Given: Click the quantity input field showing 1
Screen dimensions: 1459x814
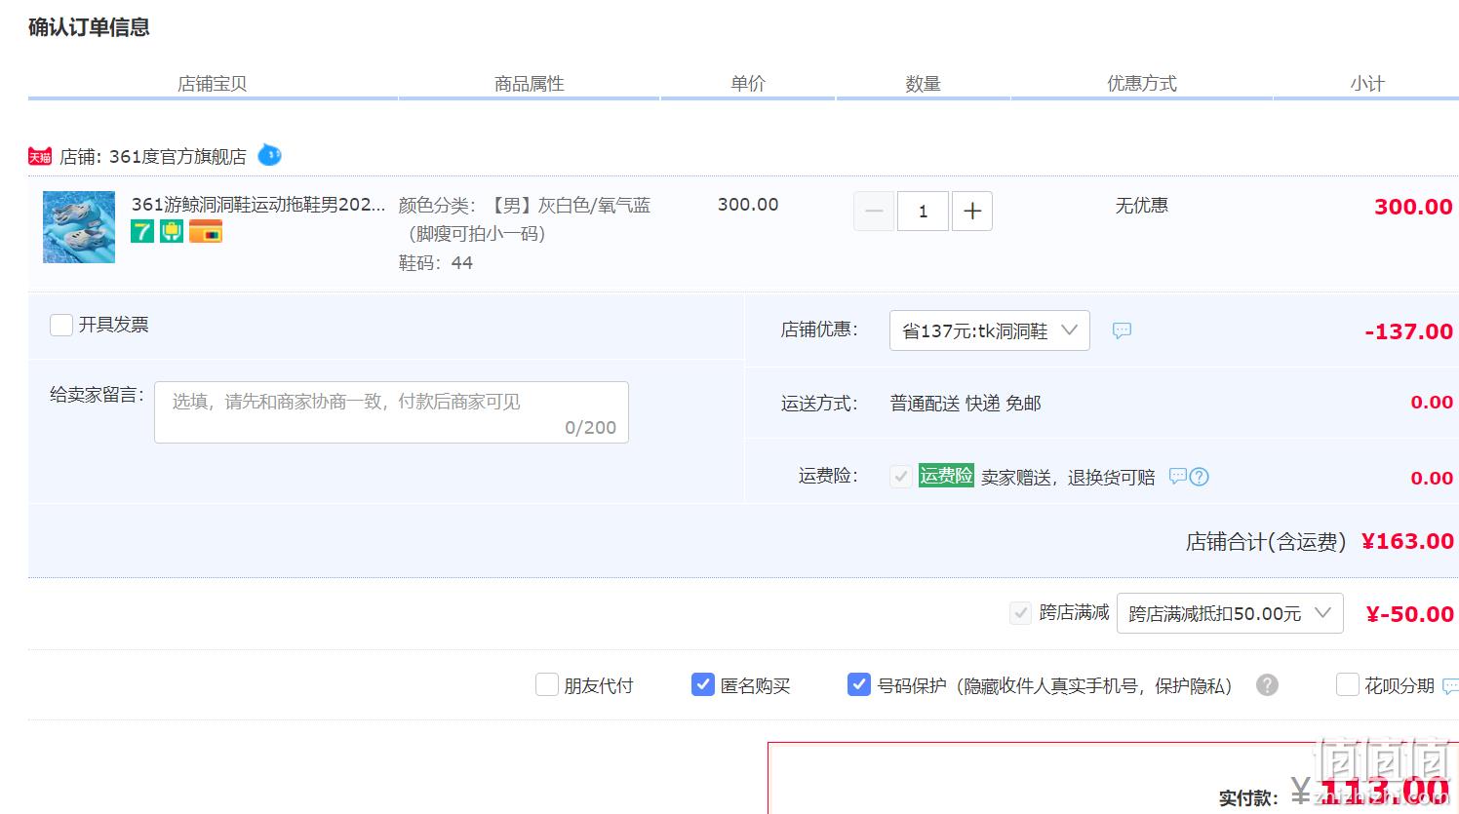Looking at the screenshot, I should tap(923, 211).
